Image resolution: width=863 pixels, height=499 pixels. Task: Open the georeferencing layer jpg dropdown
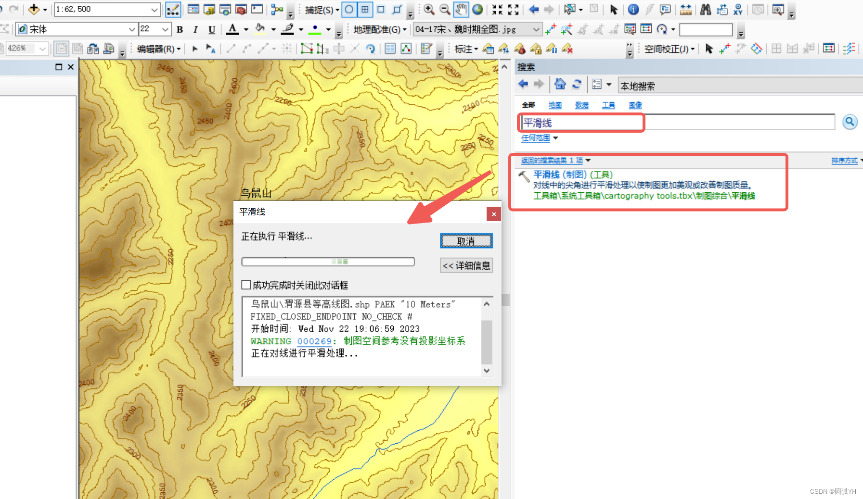(537, 29)
